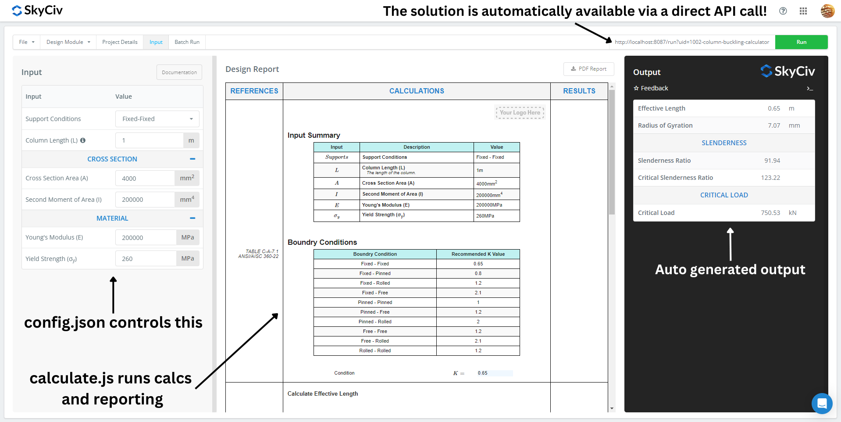Screen dimensions: 841x422
Task: Open the user profile avatar
Action: tap(827, 11)
